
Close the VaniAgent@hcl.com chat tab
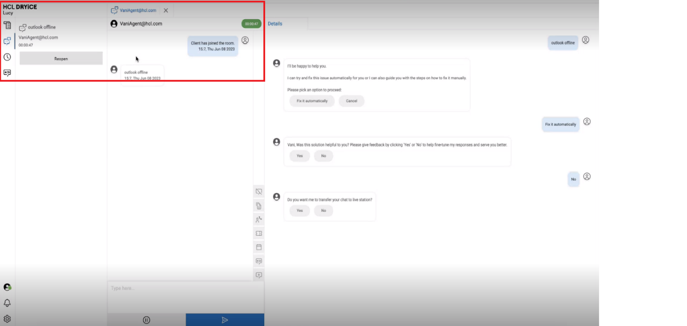(x=166, y=10)
